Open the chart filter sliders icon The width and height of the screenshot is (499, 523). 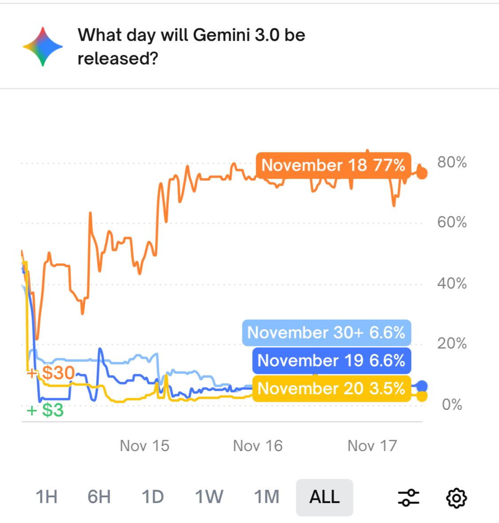408,498
